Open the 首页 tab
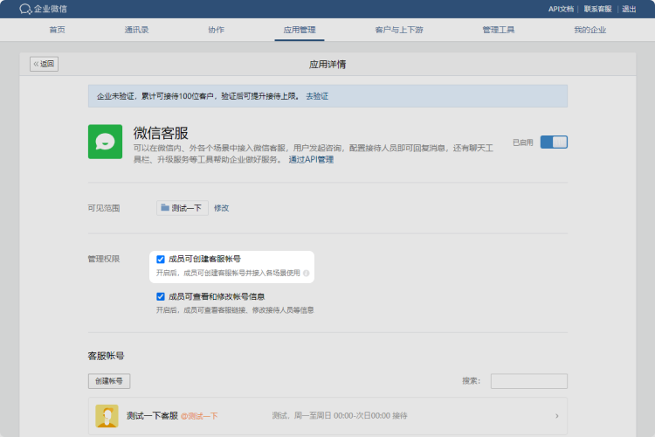655x437 pixels. point(58,30)
